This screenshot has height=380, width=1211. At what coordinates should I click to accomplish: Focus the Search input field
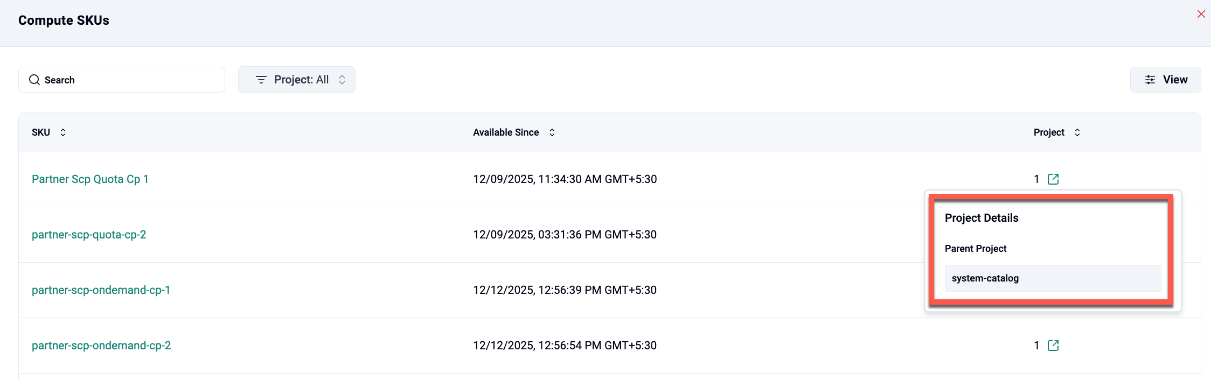[x=129, y=80]
